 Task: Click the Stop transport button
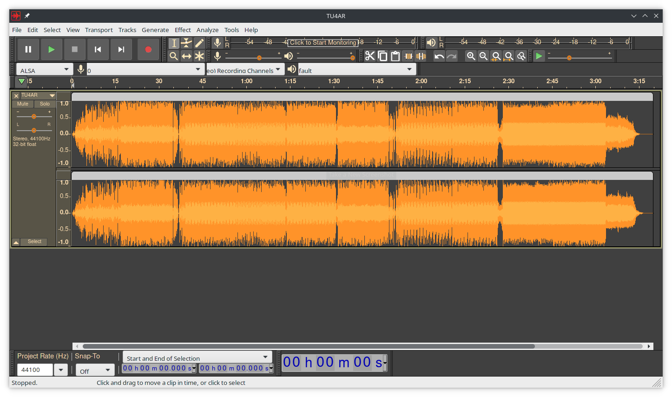coord(74,49)
